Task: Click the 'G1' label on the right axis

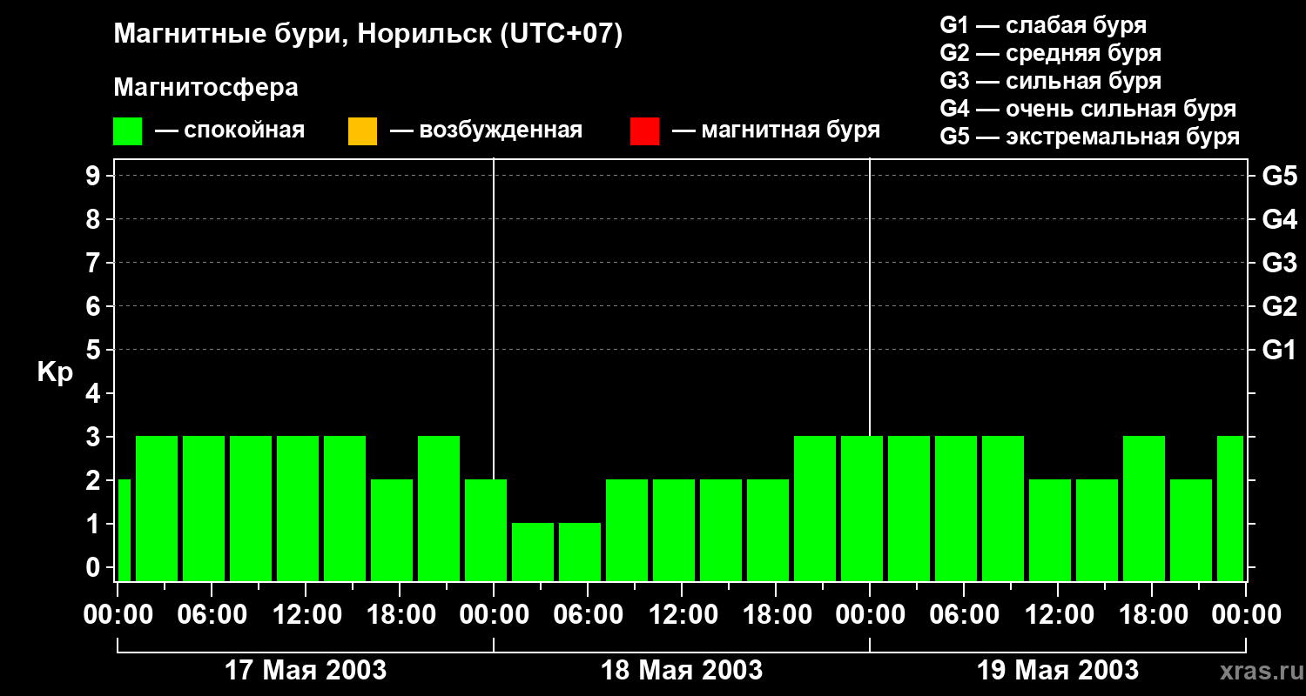Action: click(1279, 350)
